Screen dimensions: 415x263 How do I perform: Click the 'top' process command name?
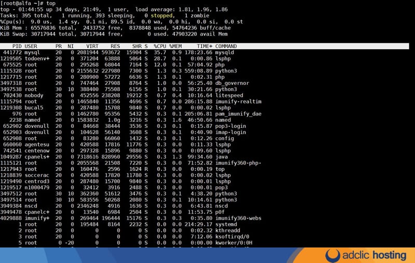pyautogui.click(x=219, y=169)
